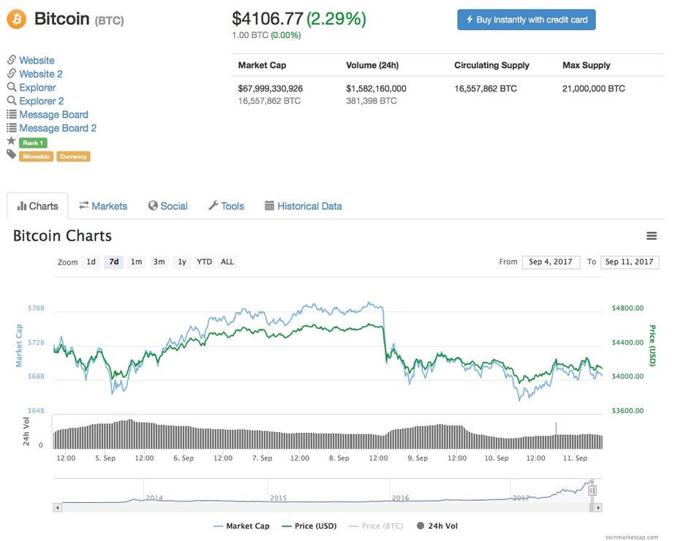This screenshot has width=680, height=541.
Task: Click the left arrow of the chart navigator
Action: tap(57, 507)
